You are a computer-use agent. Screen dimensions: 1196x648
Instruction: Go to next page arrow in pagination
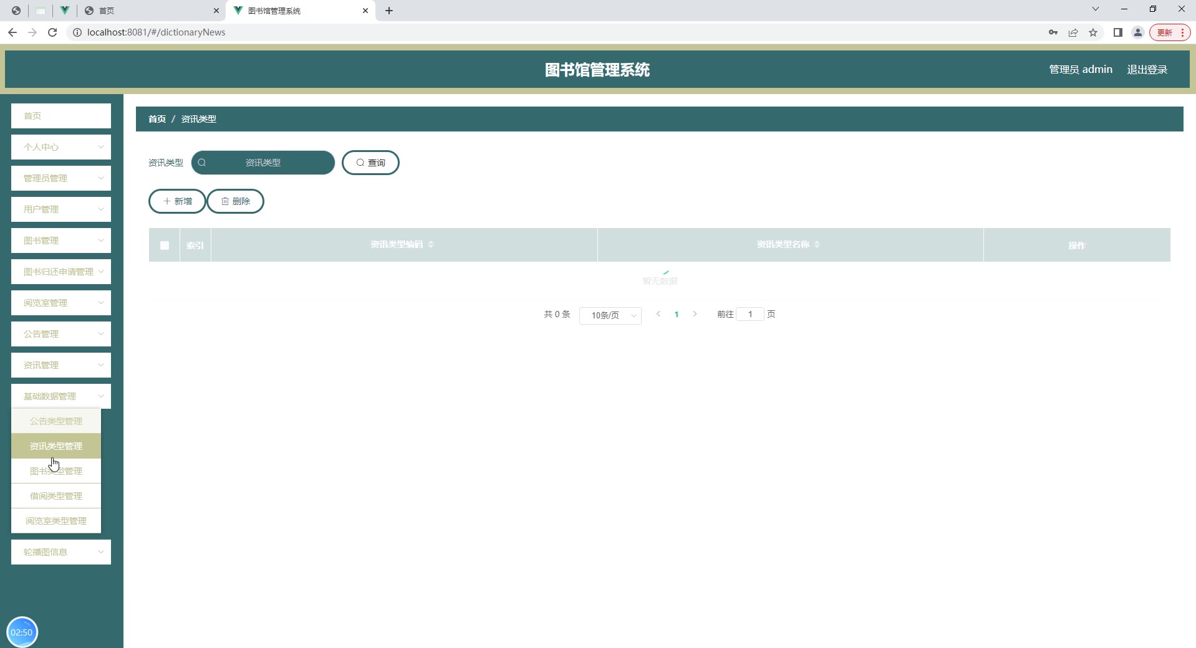point(695,314)
